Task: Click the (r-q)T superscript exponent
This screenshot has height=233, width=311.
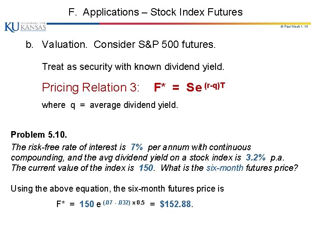Action: (214, 85)
